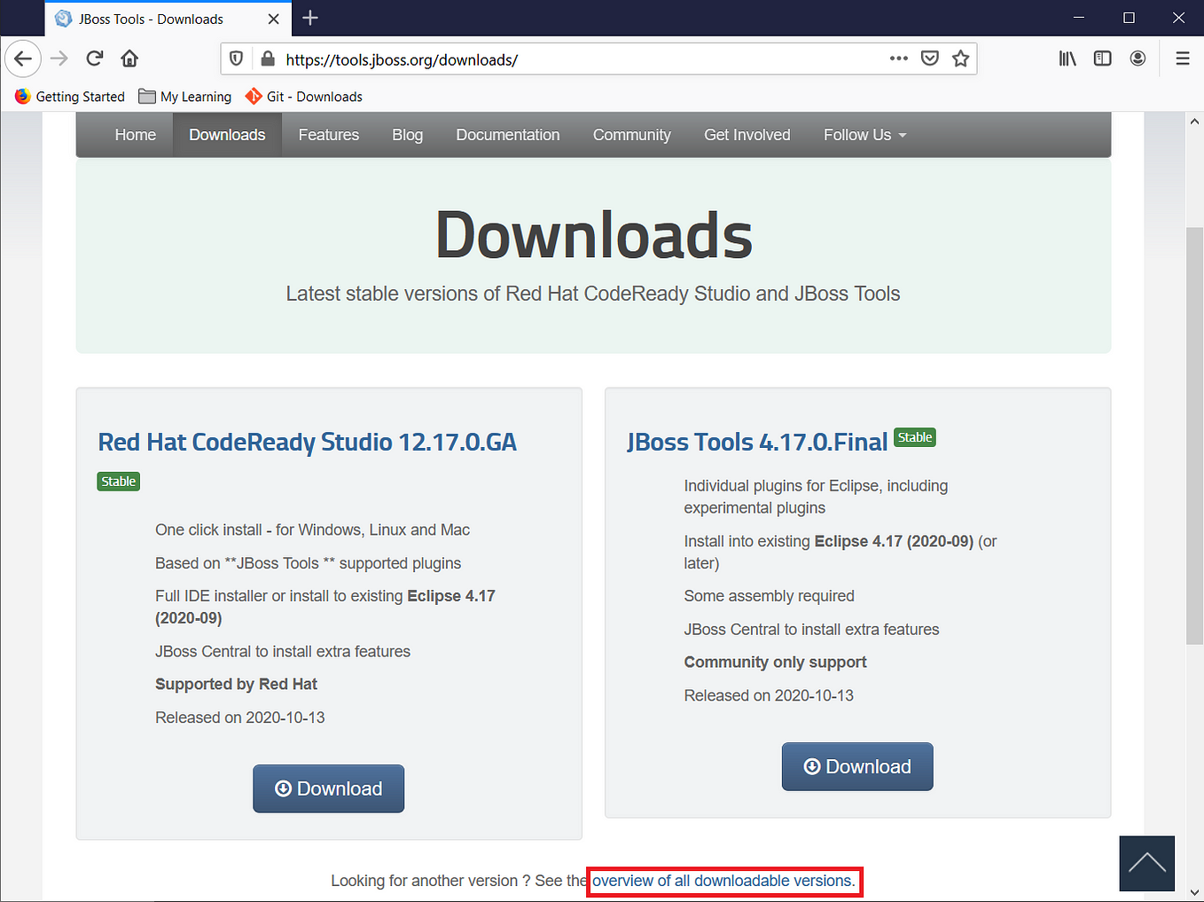Open the page actions three-dot menu
The image size is (1204, 902).
click(899, 59)
